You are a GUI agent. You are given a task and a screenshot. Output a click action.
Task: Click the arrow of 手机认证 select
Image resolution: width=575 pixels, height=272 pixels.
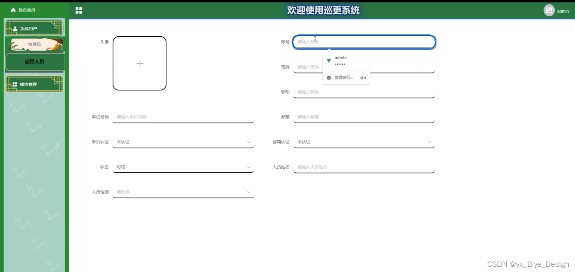pos(249,142)
